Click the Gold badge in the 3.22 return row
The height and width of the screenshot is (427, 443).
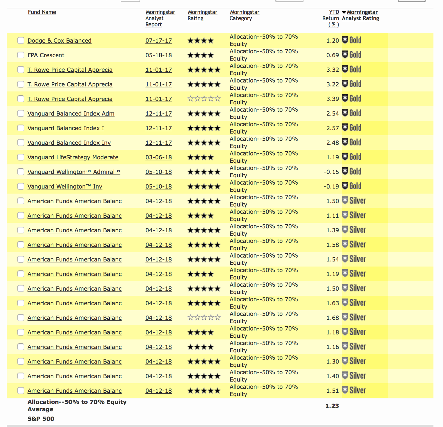[x=351, y=84]
